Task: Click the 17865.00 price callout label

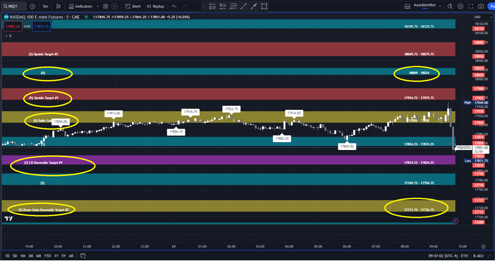Action: click(x=347, y=146)
